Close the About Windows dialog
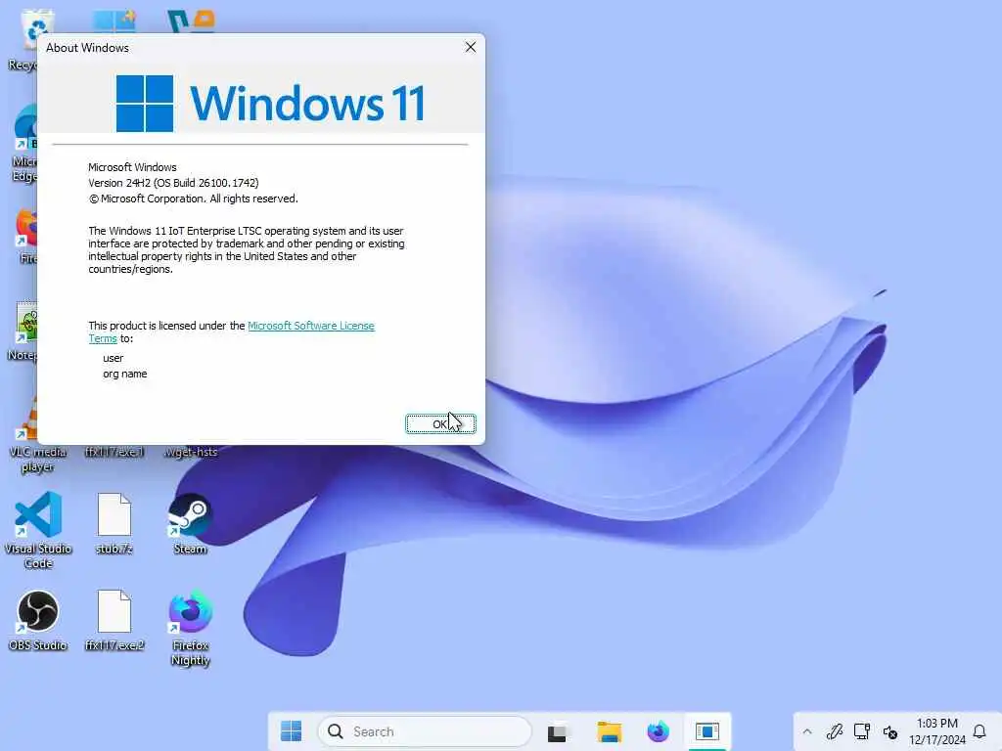1002x751 pixels. coord(471,47)
